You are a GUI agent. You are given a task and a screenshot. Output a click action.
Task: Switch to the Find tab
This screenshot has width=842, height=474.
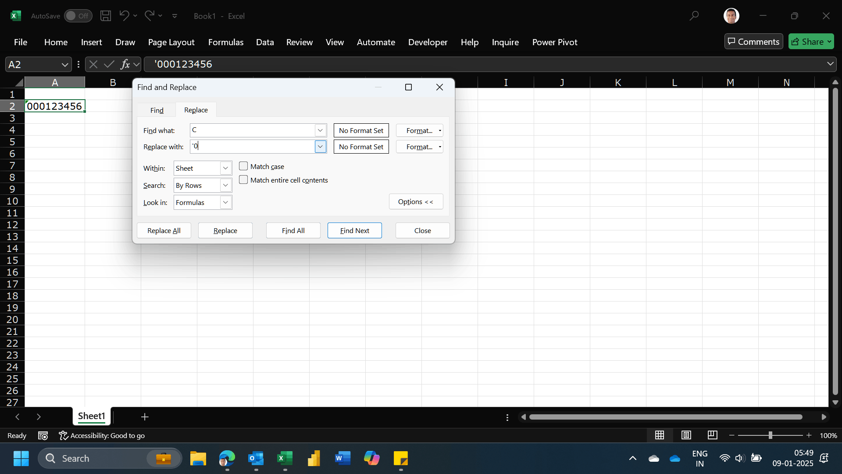click(157, 110)
